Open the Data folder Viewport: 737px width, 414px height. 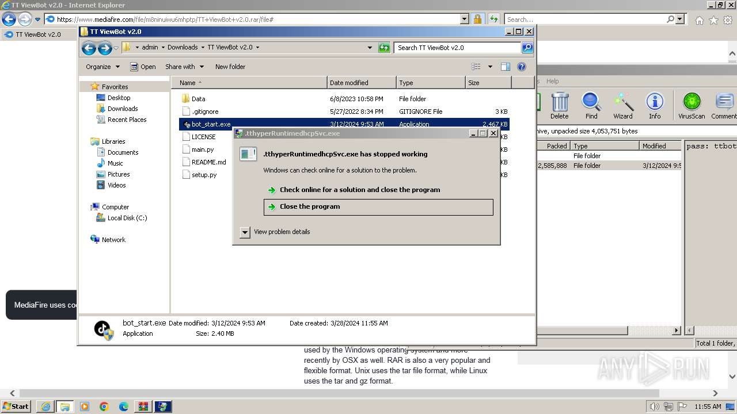pos(198,99)
